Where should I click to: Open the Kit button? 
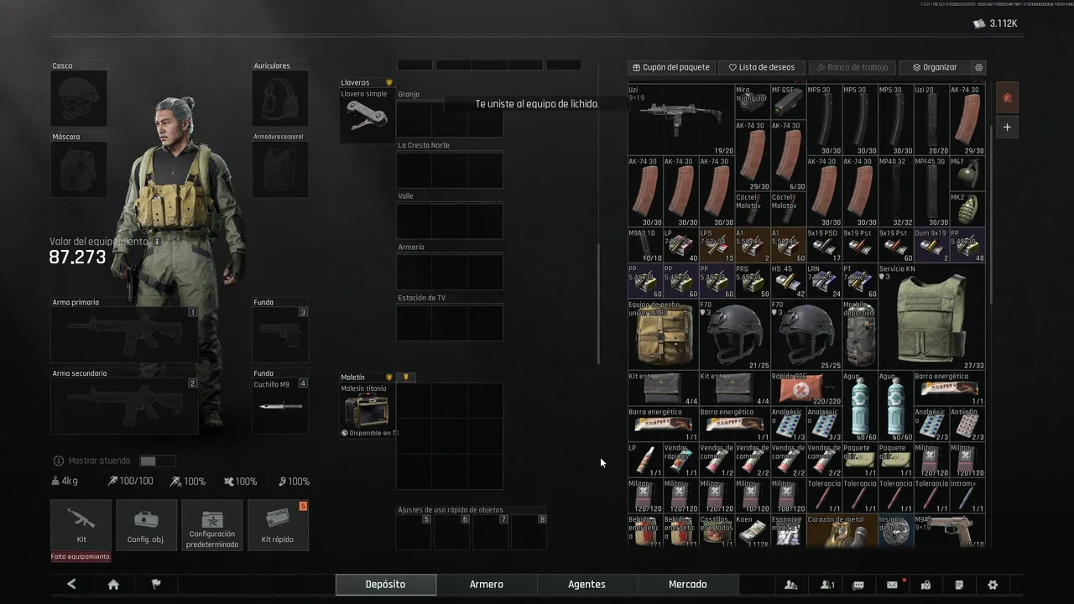[x=81, y=525]
